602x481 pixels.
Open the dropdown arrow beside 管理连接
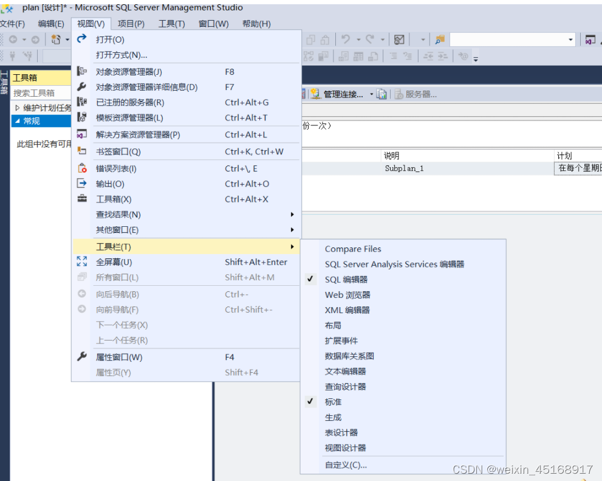(x=371, y=94)
